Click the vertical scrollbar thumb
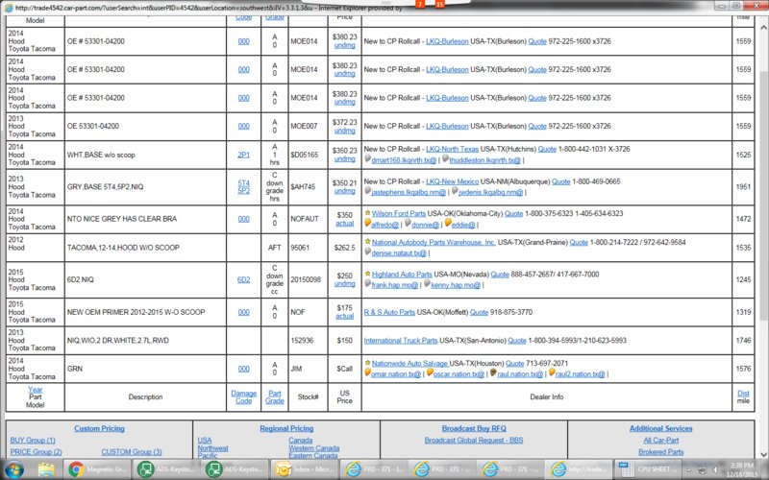The image size is (769, 480). (x=763, y=196)
